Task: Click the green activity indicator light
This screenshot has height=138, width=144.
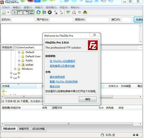Action: [134, 135]
